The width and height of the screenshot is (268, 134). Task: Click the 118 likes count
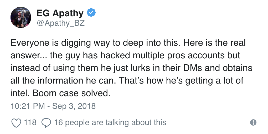(x=30, y=122)
